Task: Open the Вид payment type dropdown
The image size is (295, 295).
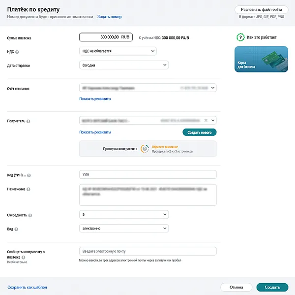Action: [x=123, y=229]
